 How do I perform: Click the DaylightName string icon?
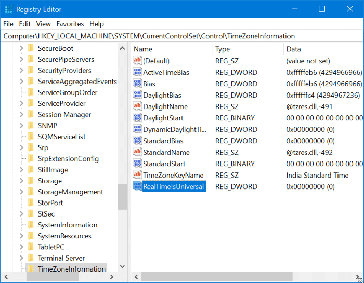point(137,106)
